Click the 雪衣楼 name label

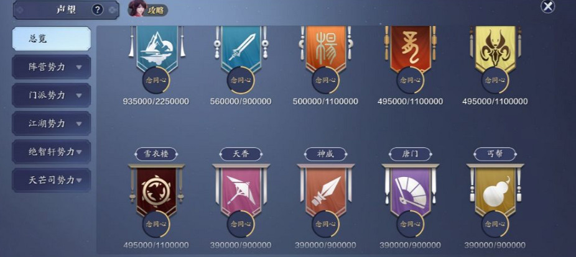(157, 154)
